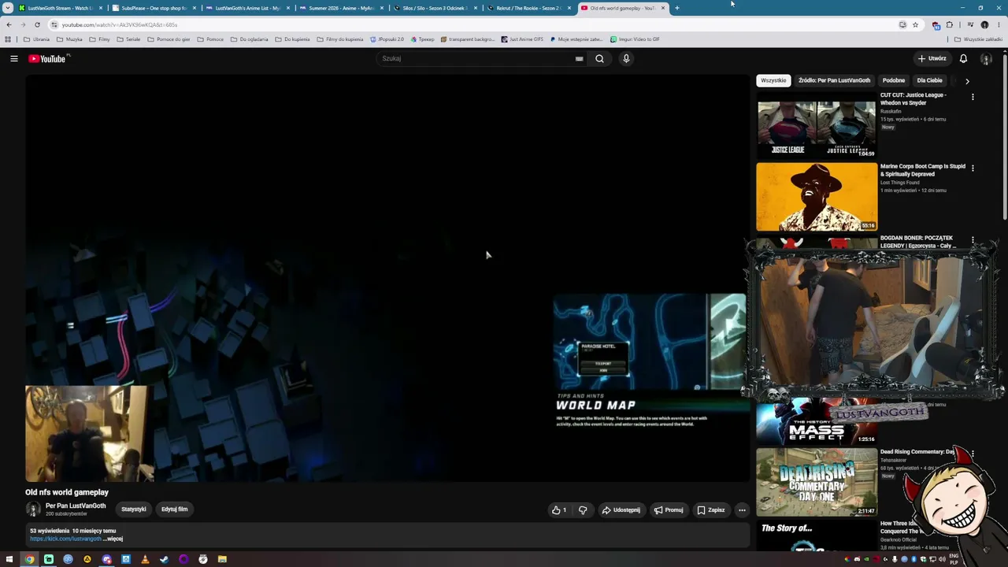Open the YouTube guide hamburger menu
Screen dimensions: 1008x567
coord(14,58)
